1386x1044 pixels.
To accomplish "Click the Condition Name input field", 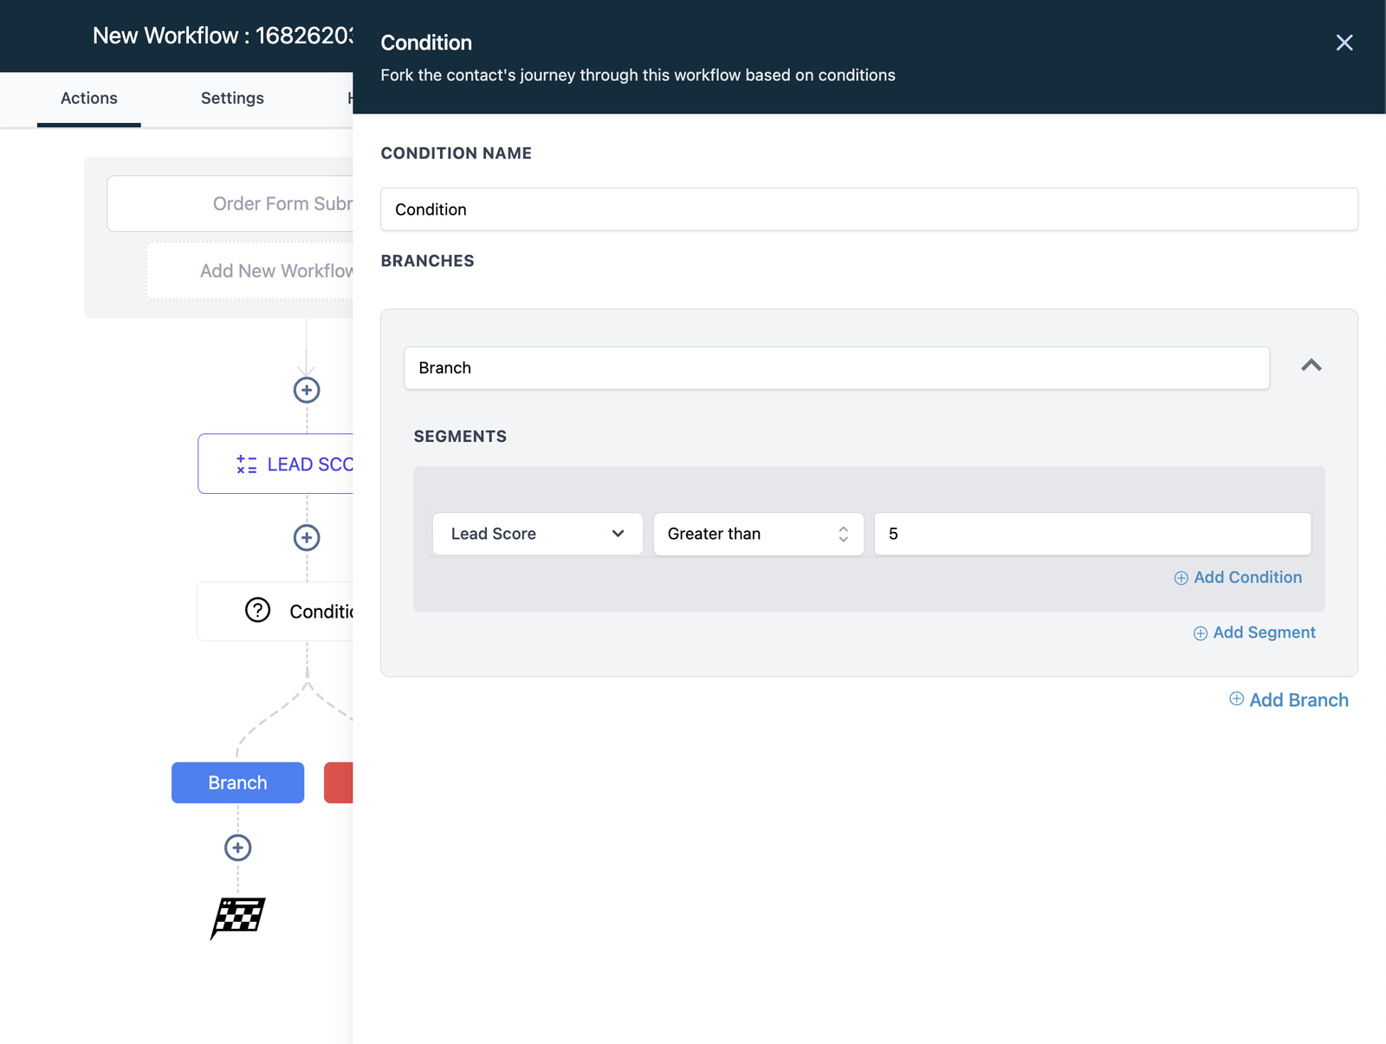I will point(868,210).
